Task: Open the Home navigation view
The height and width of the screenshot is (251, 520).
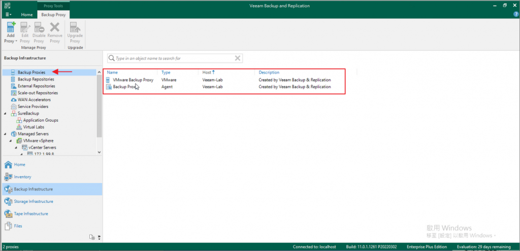Action: [x=52, y=165]
